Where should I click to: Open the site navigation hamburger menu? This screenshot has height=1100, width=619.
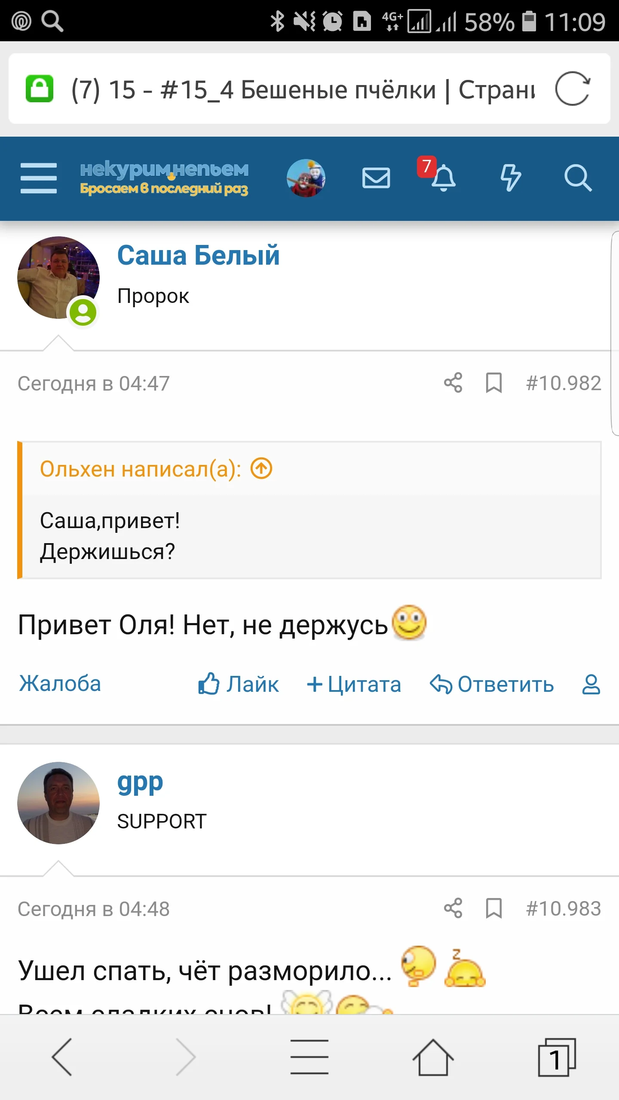38,178
